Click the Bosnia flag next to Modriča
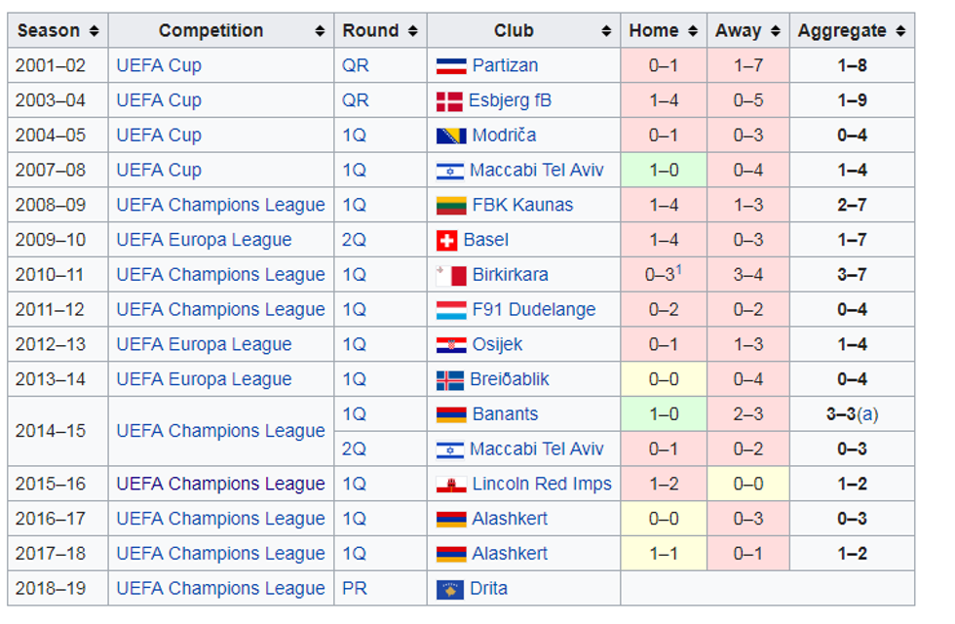 pos(451,136)
